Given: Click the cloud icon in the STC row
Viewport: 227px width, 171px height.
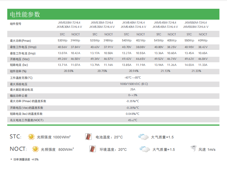Looking at the screenshot, I should (x=143, y=137).
